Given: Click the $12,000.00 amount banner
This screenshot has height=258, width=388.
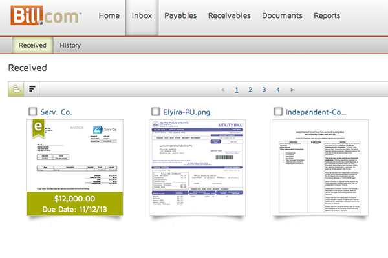Looking at the screenshot, I should 75,199.
